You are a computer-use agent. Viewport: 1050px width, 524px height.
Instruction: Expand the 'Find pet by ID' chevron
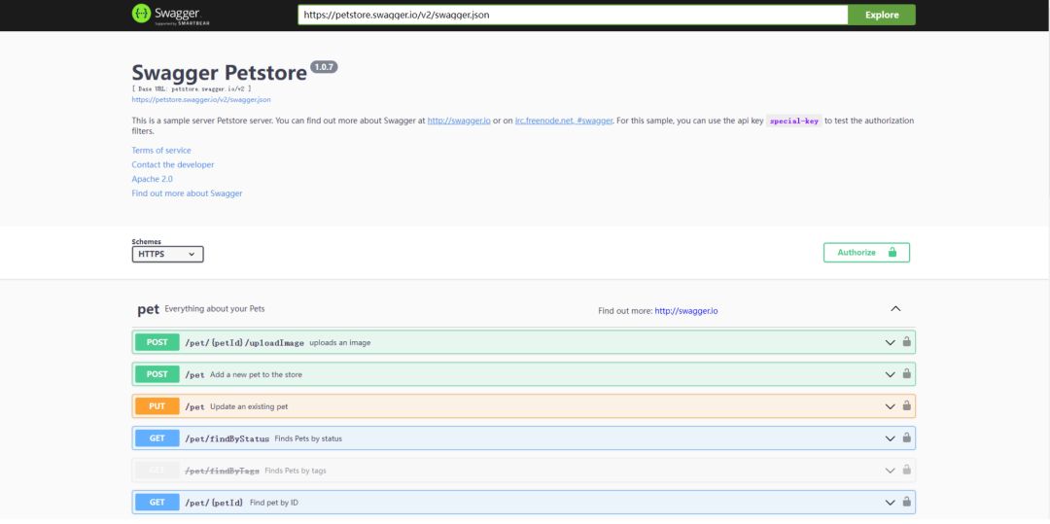[890, 503]
